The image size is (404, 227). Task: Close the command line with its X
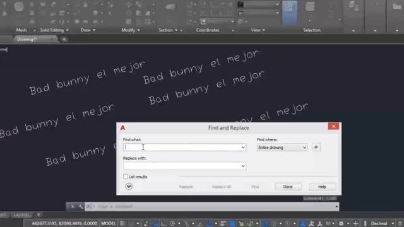click(73, 206)
